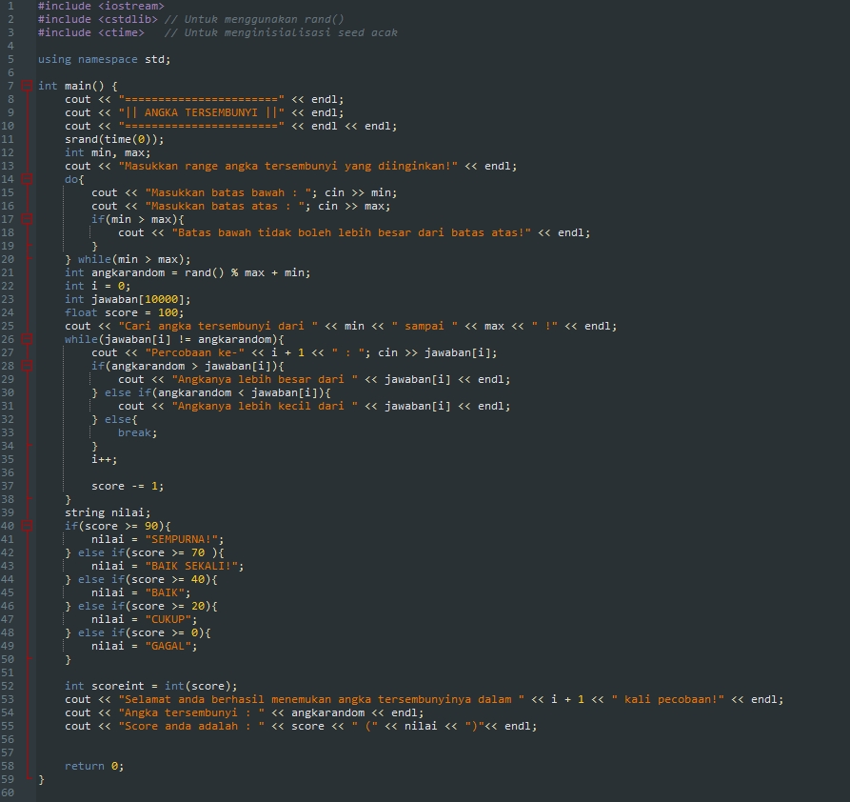Collapse the if(min > max) fold marker
This screenshot has height=802, width=850.
(27, 218)
